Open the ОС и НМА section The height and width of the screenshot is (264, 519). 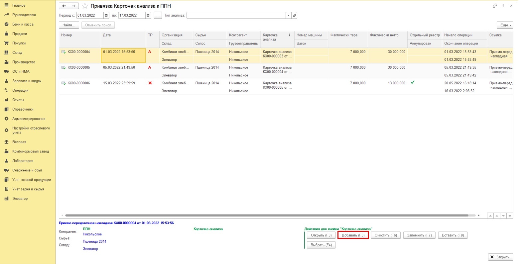point(21,71)
